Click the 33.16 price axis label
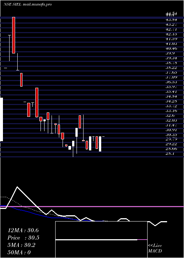The width and height of the screenshot is (184, 258). (x=171, y=111)
